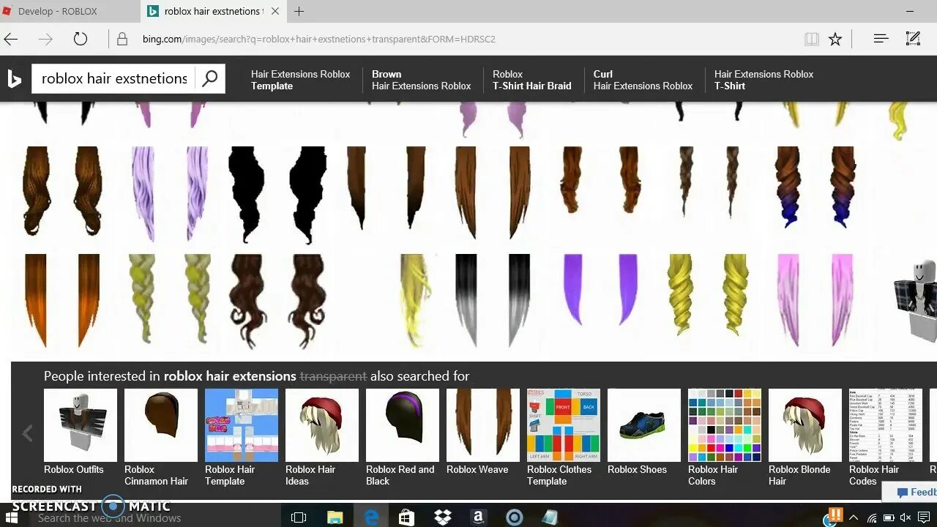Open Roblox Hair Colors related search
Viewport: 937px width, 527px height.
(x=725, y=438)
